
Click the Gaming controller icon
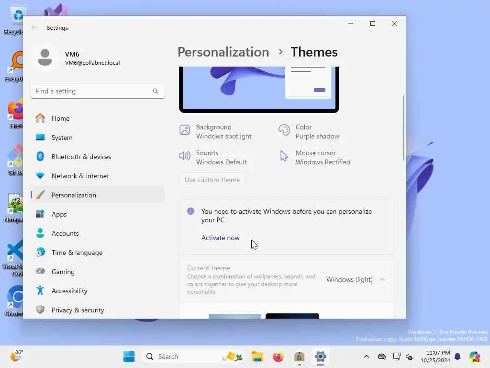(x=40, y=271)
